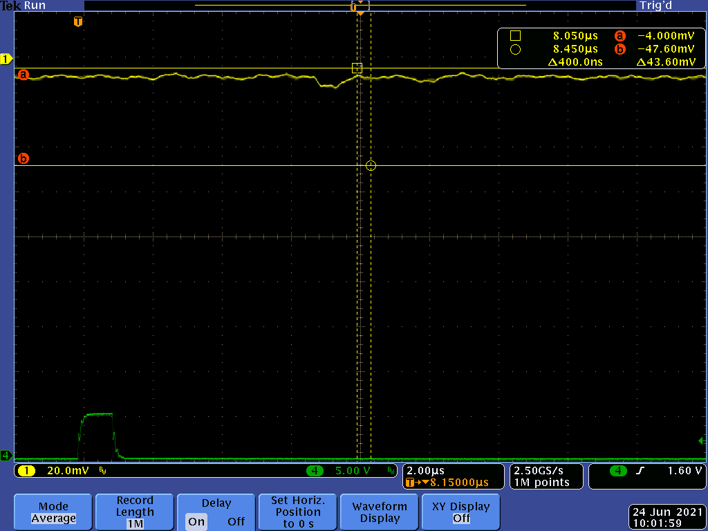Open the Record Length 1M selector
Image resolution: width=708 pixels, height=531 pixels.
tap(135, 512)
